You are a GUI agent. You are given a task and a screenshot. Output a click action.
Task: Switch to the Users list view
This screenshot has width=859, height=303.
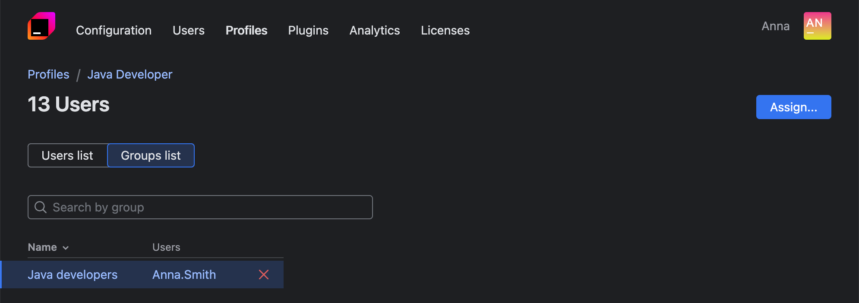(67, 155)
